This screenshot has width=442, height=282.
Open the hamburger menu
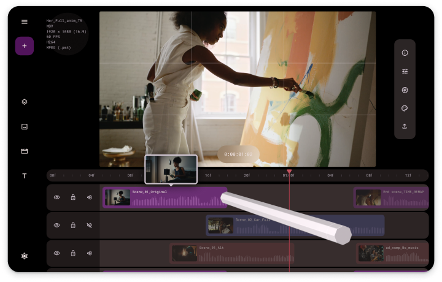coord(25,22)
